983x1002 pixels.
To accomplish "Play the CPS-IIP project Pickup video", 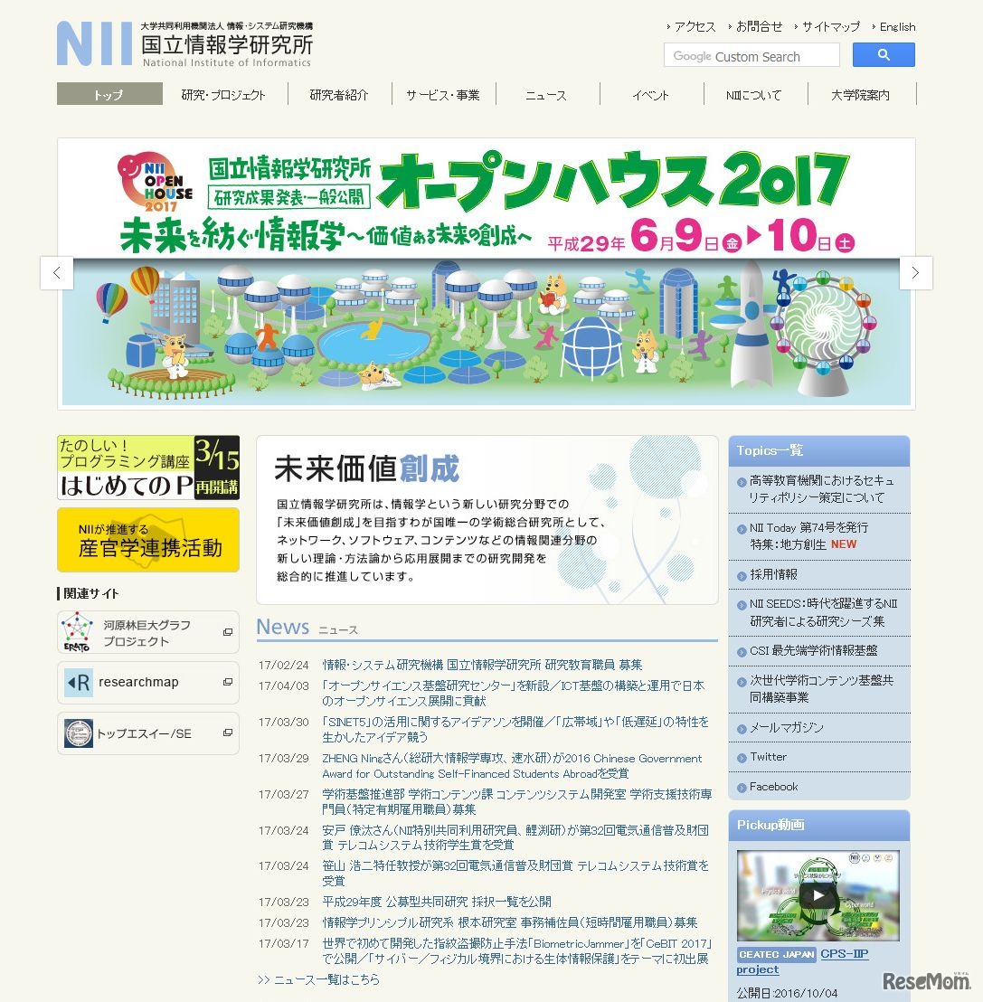I will 817,893.
